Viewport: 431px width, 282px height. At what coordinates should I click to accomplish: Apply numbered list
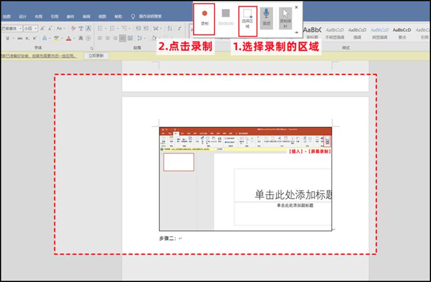click(112, 29)
